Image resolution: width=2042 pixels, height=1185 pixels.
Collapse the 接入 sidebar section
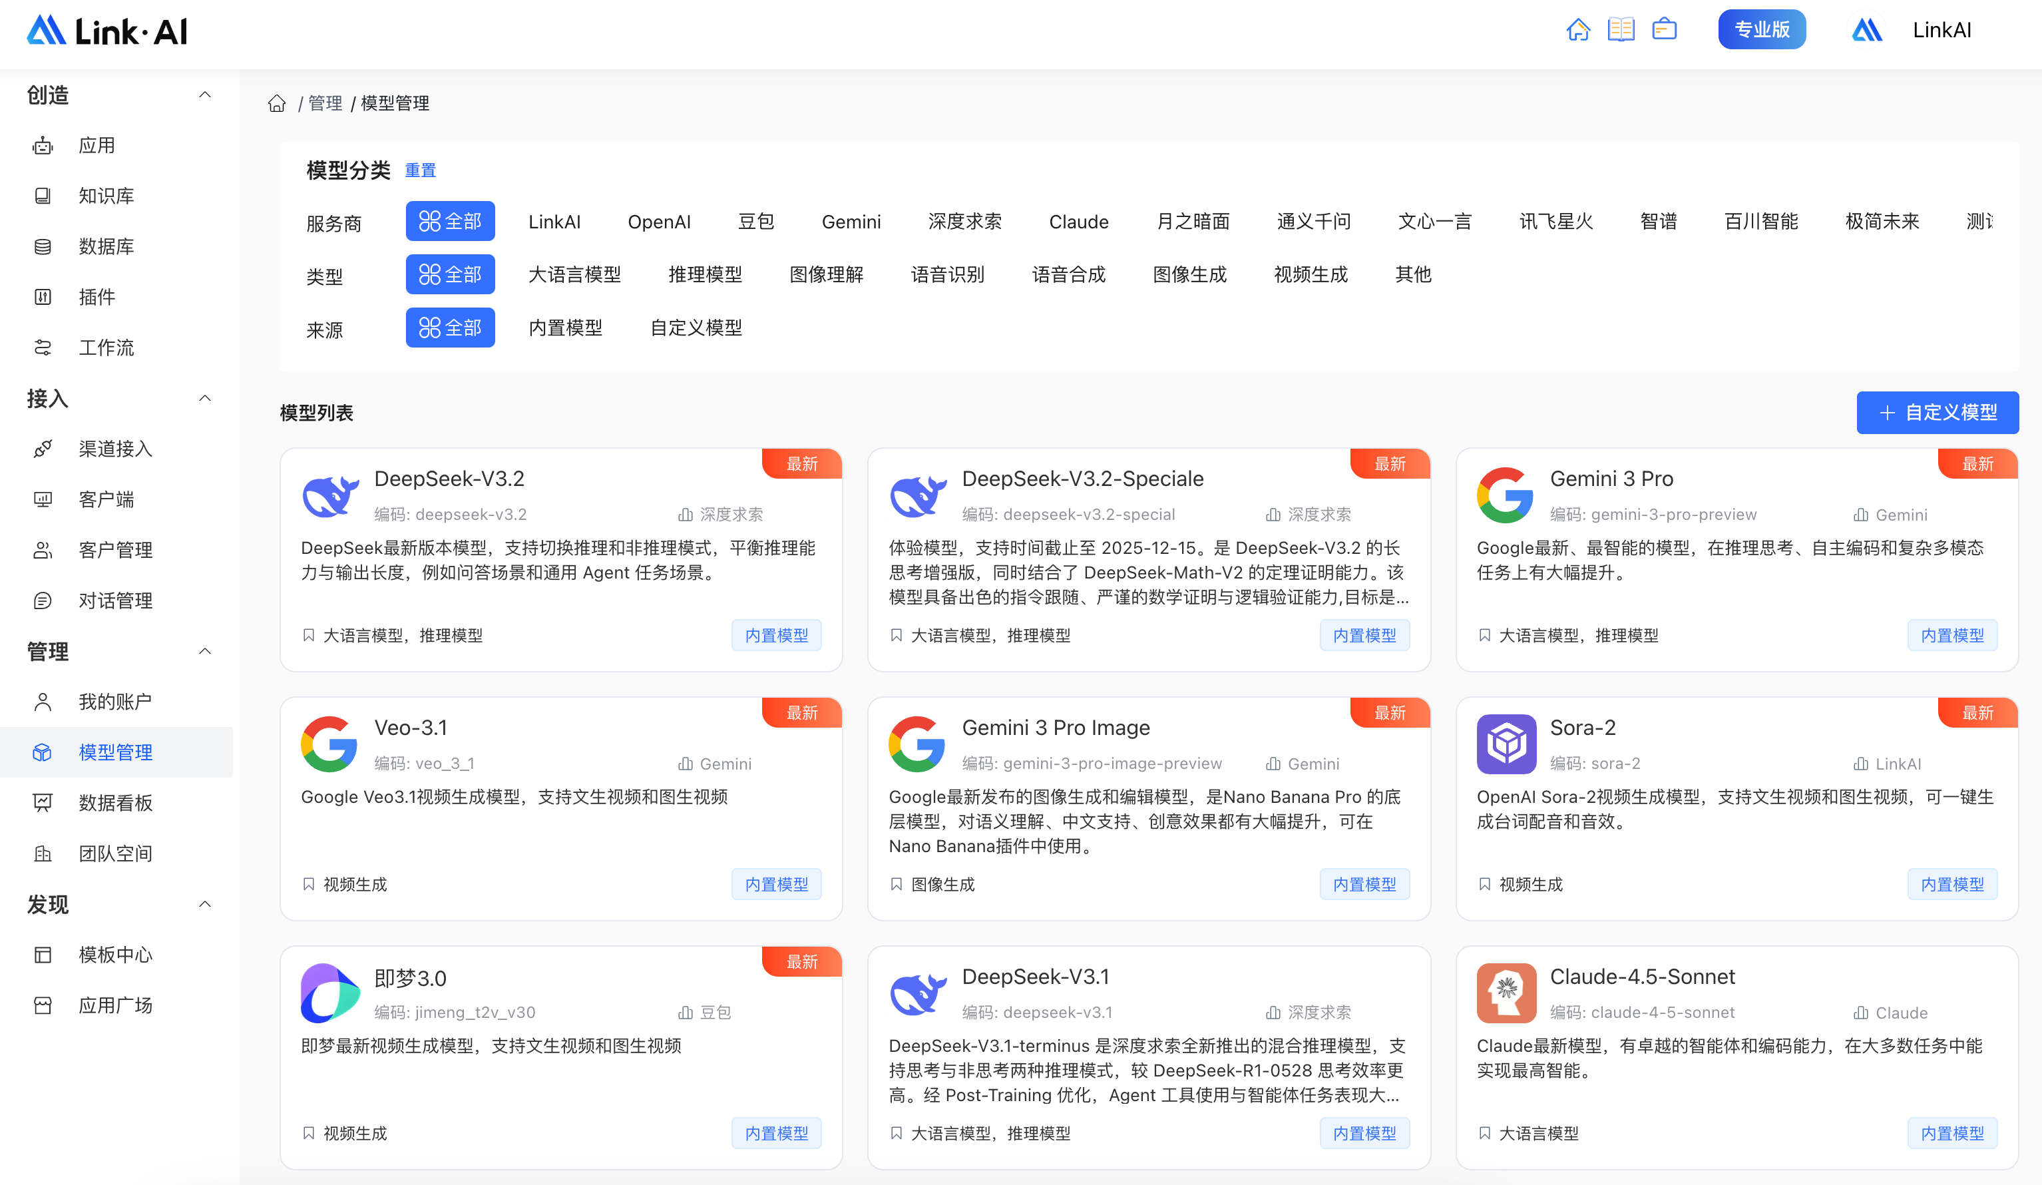click(x=205, y=398)
